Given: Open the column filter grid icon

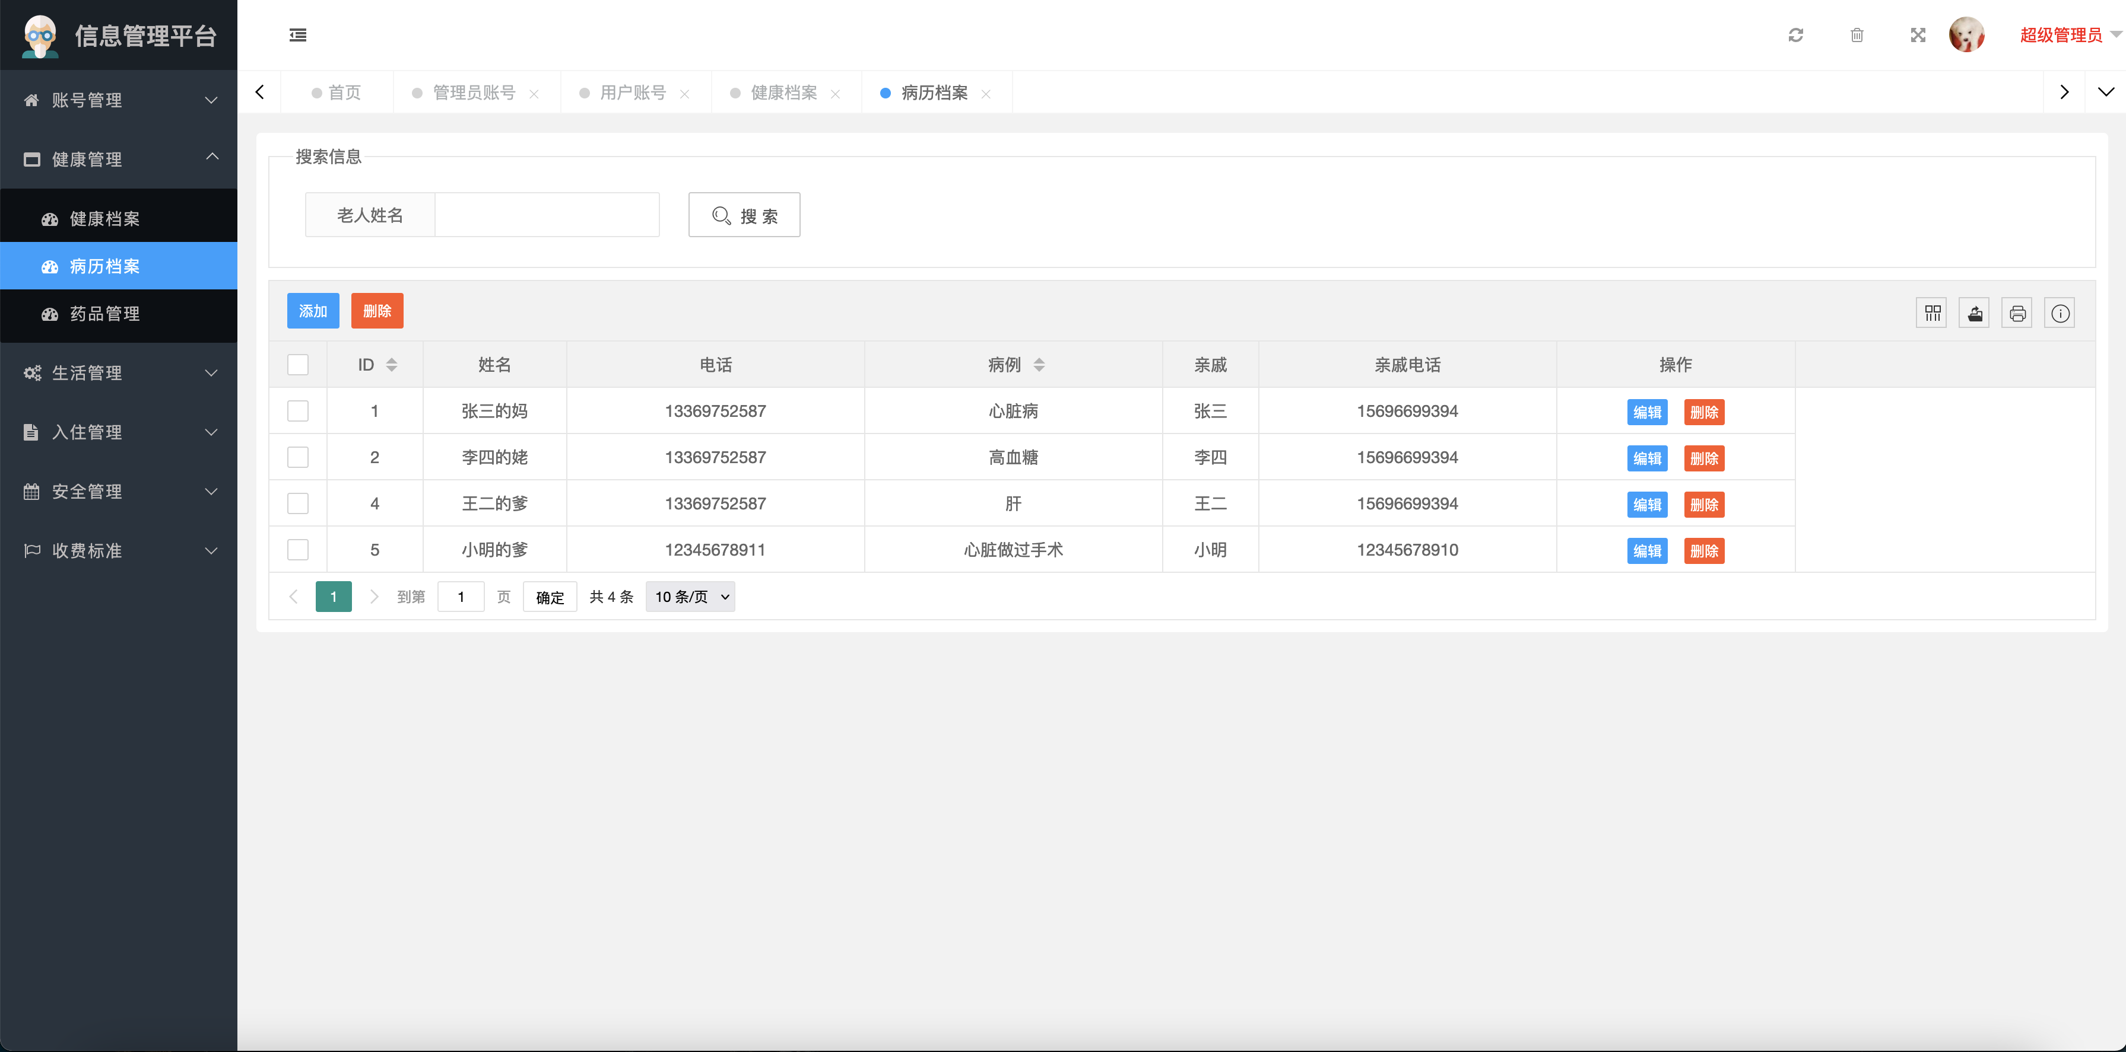Looking at the screenshot, I should (x=1931, y=313).
